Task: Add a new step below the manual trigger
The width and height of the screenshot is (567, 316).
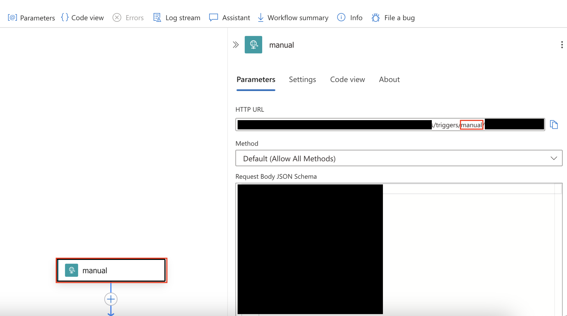Action: [111, 299]
